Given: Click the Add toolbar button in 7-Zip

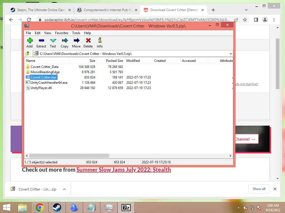Looking at the screenshot, I should coord(30,43).
